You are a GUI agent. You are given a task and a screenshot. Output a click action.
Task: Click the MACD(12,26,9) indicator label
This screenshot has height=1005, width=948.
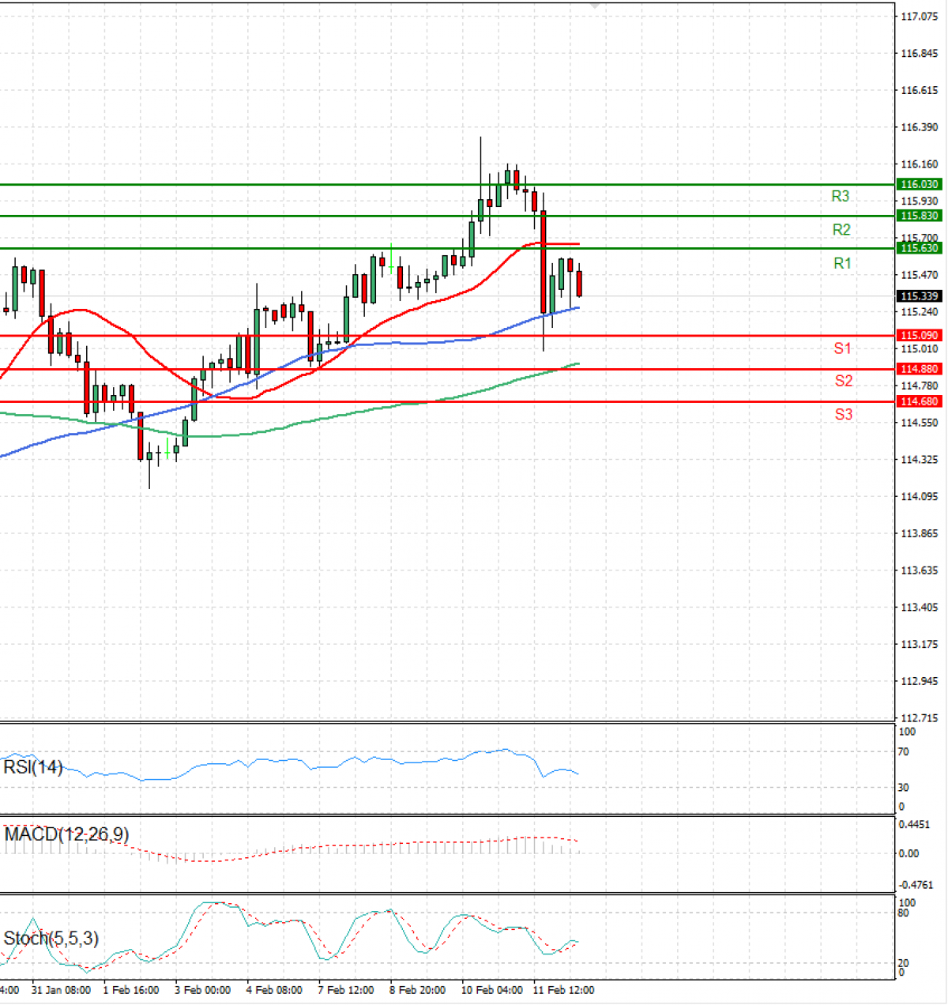(66, 834)
